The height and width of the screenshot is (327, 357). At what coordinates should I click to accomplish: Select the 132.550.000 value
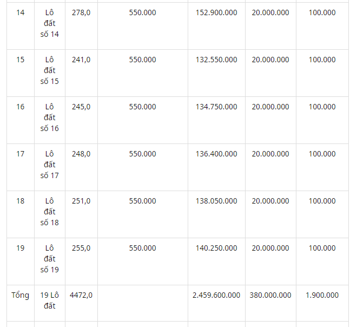(216, 60)
